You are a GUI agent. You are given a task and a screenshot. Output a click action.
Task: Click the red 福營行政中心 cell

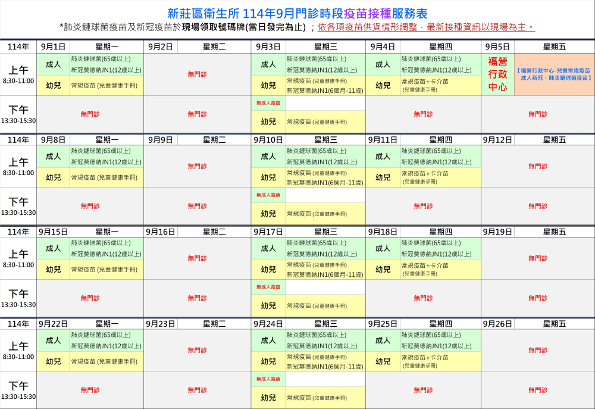tap(497, 74)
